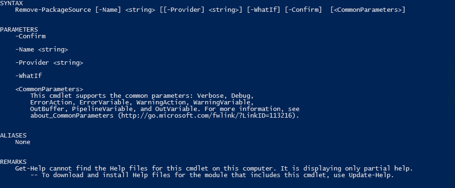Click <CommonParameters> heading under PARAMETERS

pos(49,89)
